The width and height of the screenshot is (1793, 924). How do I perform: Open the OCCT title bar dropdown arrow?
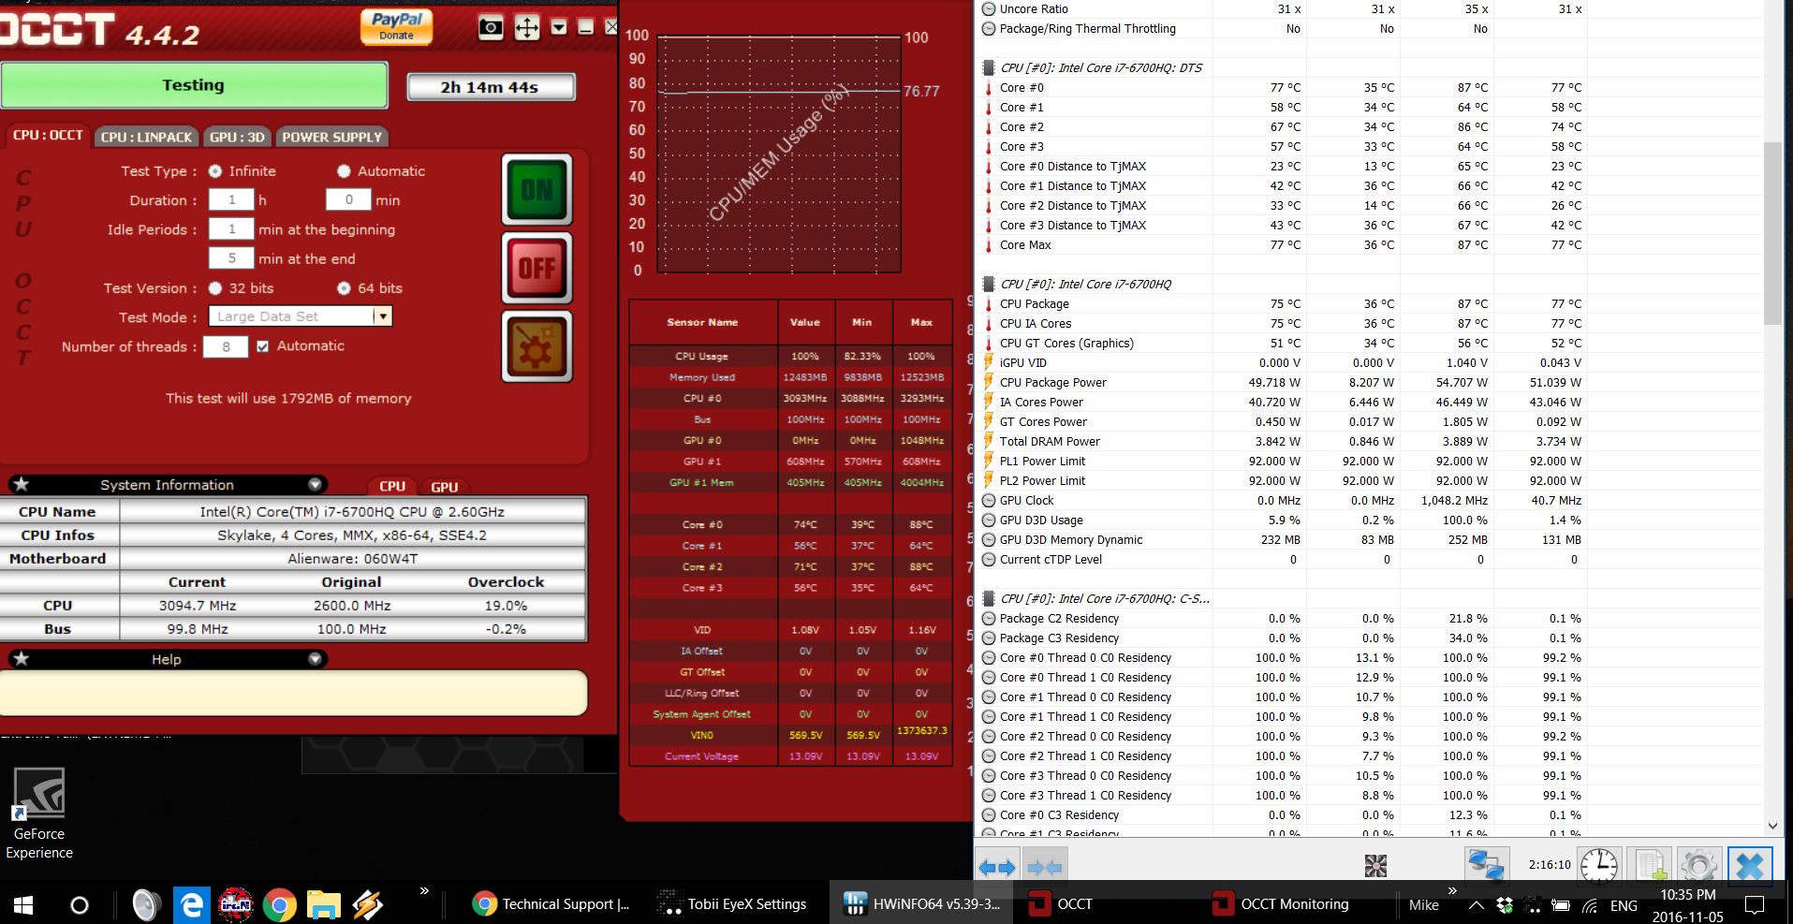click(559, 27)
